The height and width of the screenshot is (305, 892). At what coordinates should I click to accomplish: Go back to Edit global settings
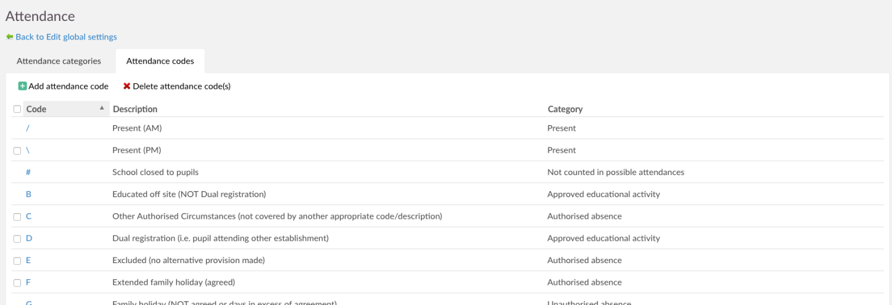[x=66, y=37]
